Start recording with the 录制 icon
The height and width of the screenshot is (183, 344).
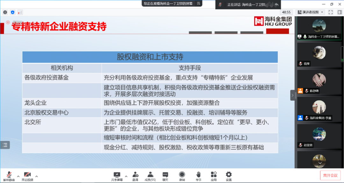tap(182, 175)
